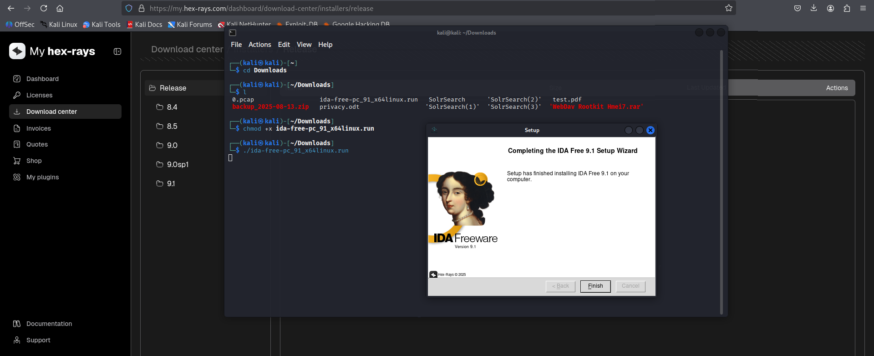Image resolution: width=874 pixels, height=356 pixels.
Task: Click privacy.odt in terminal listing
Action: (340, 107)
